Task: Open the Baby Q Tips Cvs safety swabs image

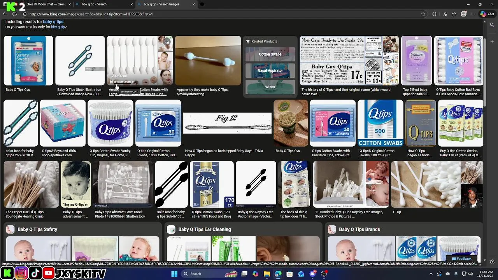Action: (x=28, y=61)
